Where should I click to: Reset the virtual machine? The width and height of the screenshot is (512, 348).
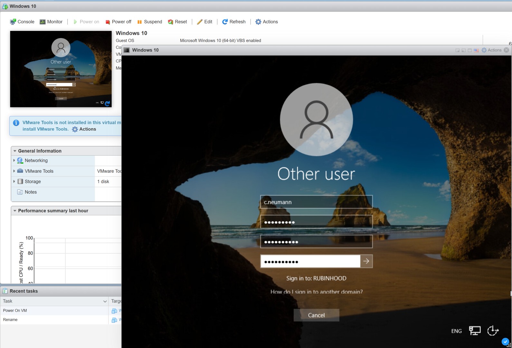click(177, 22)
